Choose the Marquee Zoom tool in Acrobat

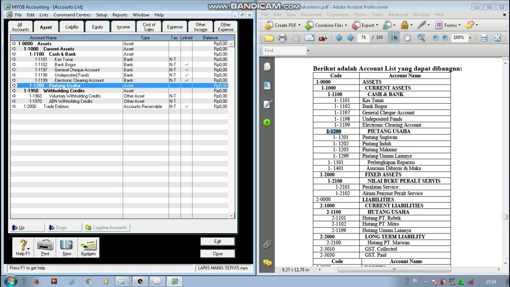click(421, 37)
